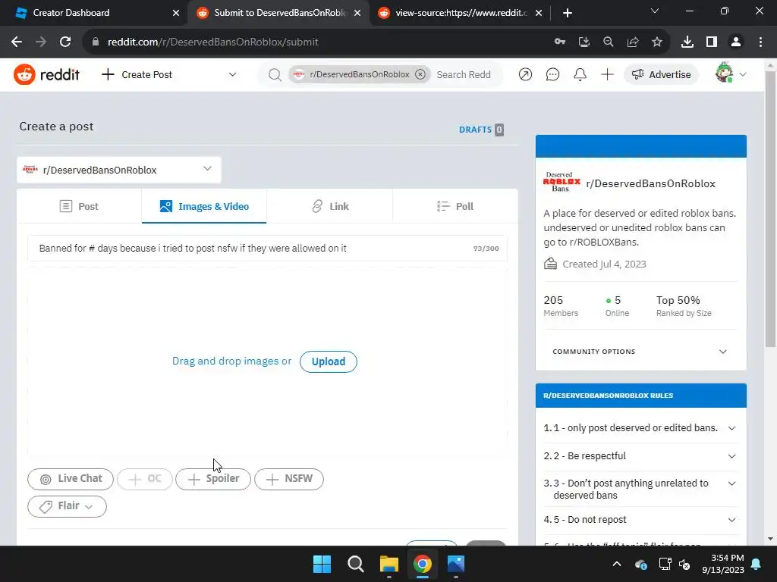This screenshot has height=582, width=777.
Task: Open the Chrome three-dot menu
Action: point(760,42)
